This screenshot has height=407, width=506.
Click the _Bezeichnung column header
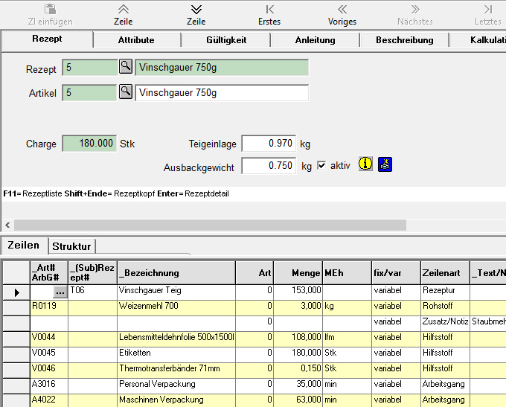(176, 273)
